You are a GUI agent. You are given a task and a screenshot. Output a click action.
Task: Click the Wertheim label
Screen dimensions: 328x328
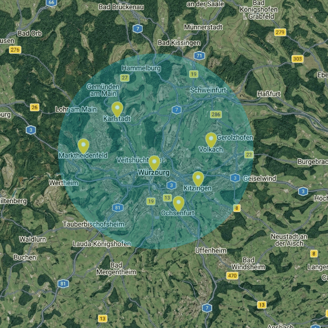pyautogui.click(x=64, y=183)
